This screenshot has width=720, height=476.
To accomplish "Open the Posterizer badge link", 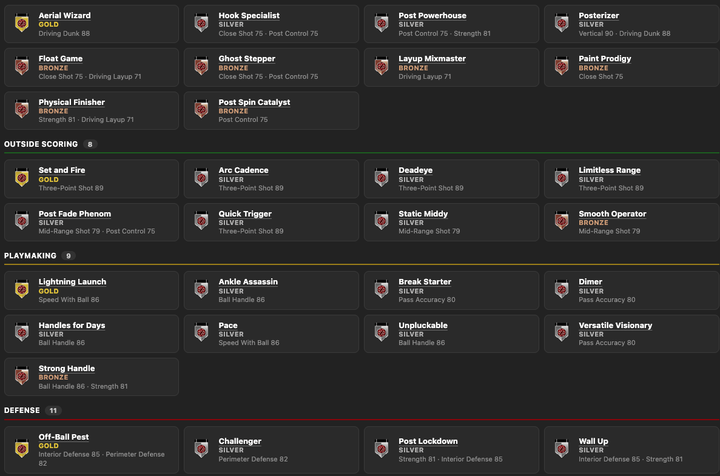I will (598, 15).
